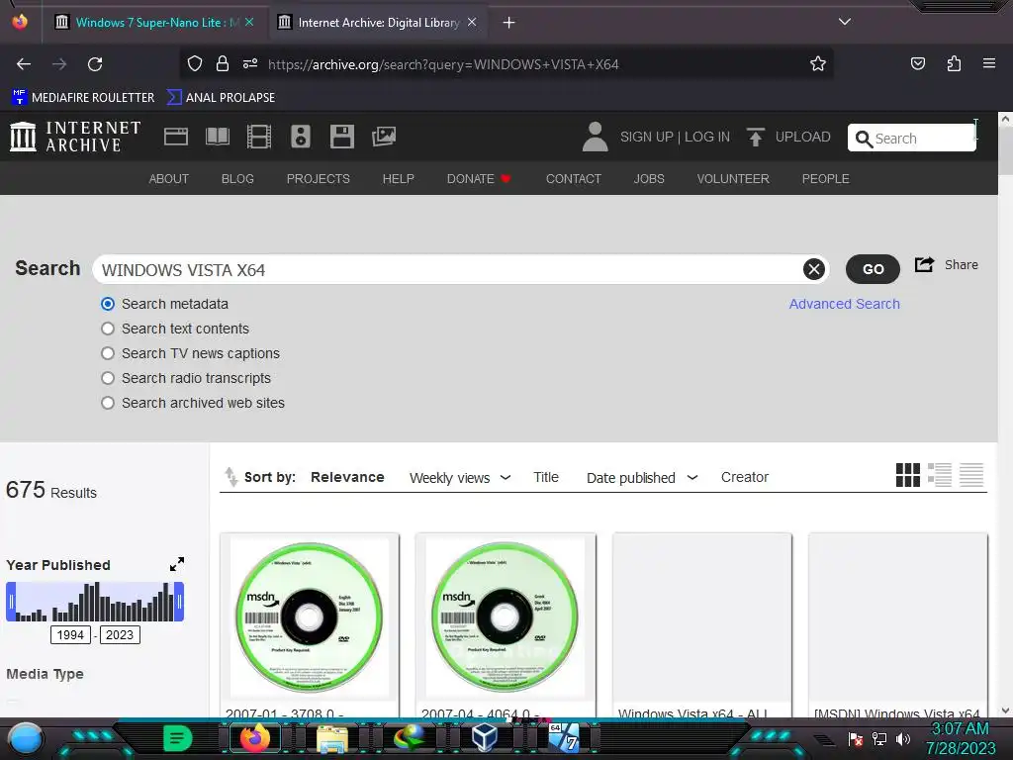Switch to tile grid view

coord(908,475)
